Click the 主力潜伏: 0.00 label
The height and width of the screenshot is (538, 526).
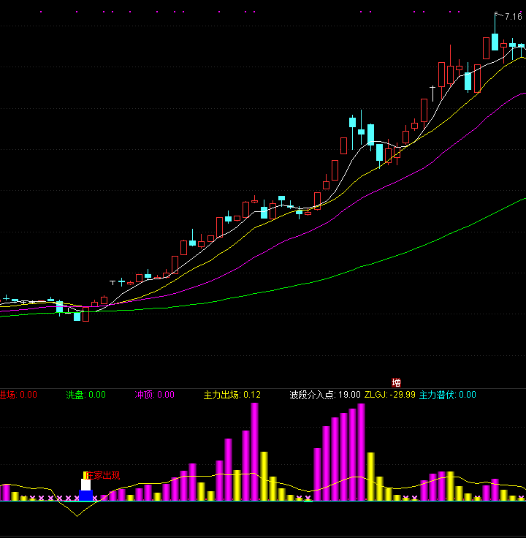[448, 395]
